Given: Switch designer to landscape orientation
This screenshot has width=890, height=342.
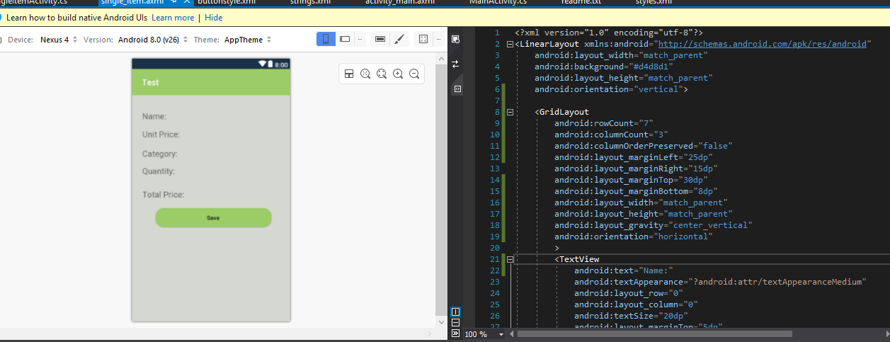Looking at the screenshot, I should pos(345,39).
